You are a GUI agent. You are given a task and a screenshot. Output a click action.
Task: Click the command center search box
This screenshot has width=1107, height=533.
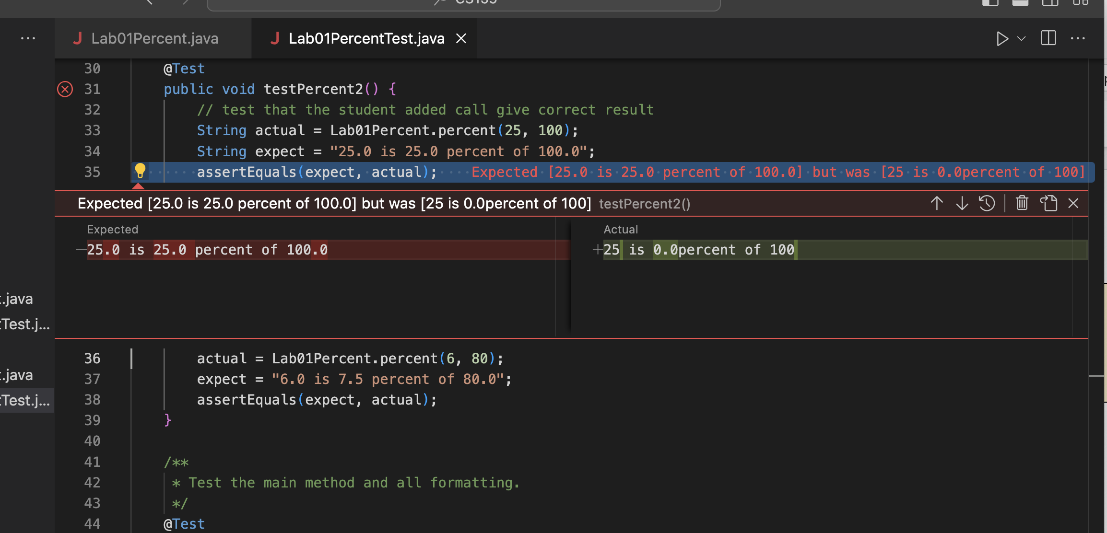pyautogui.click(x=463, y=3)
